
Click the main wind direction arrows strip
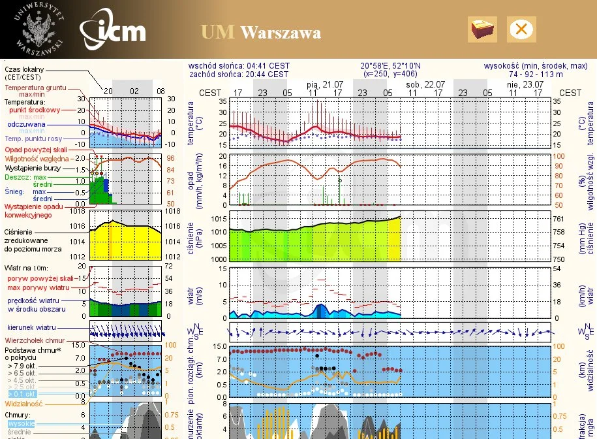[390, 332]
